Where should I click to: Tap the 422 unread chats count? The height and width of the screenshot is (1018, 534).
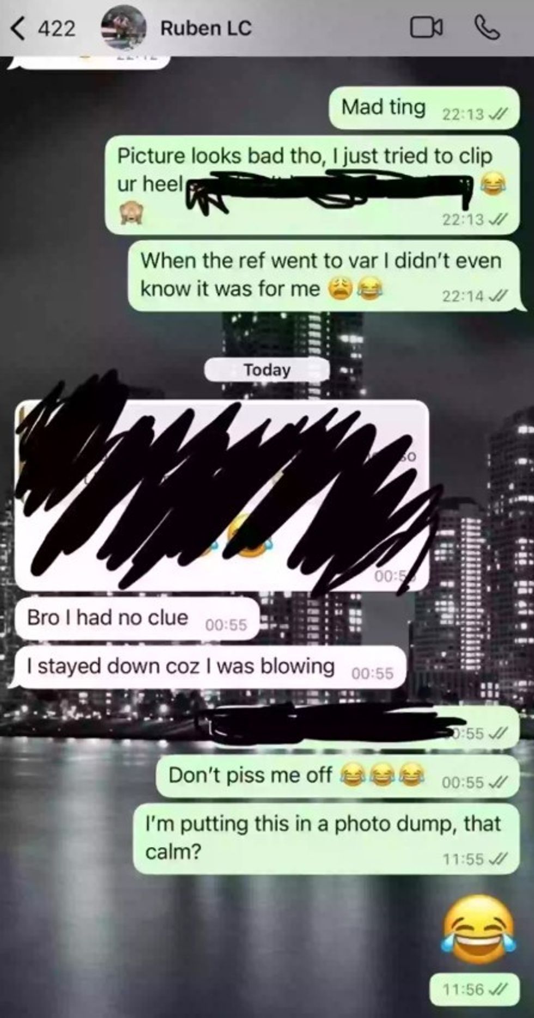(x=56, y=28)
